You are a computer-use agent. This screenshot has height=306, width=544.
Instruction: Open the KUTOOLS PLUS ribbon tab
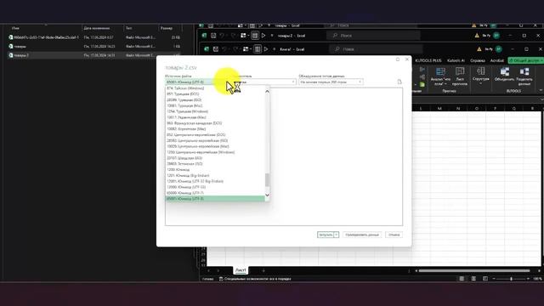[x=428, y=60]
